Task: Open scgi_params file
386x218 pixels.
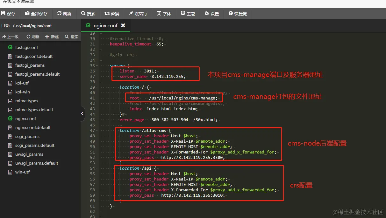Action: (27, 136)
